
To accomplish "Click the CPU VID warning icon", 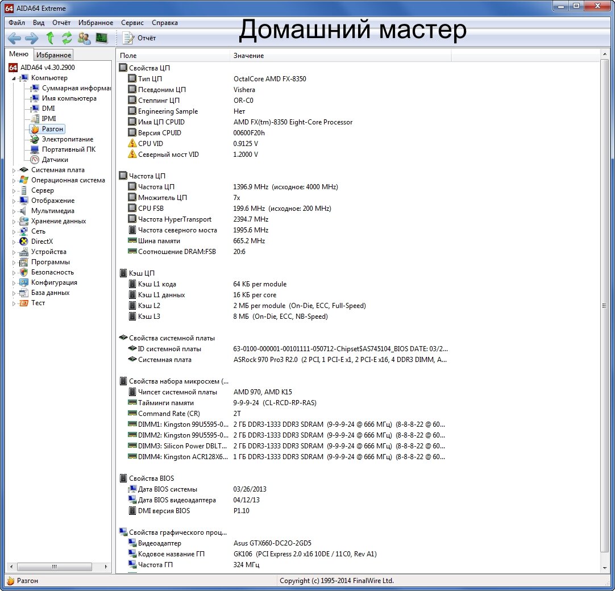I will [x=132, y=144].
